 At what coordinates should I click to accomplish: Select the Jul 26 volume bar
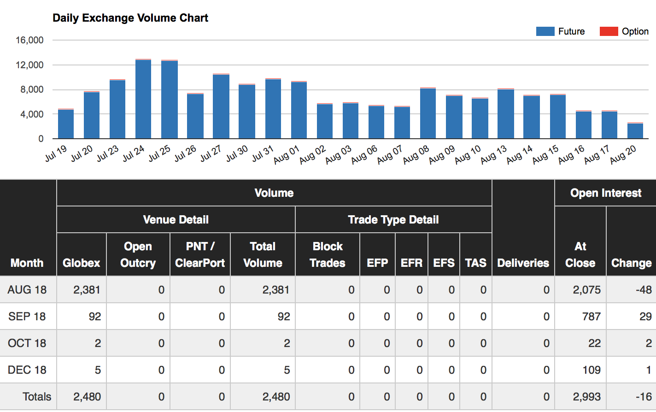point(195,116)
